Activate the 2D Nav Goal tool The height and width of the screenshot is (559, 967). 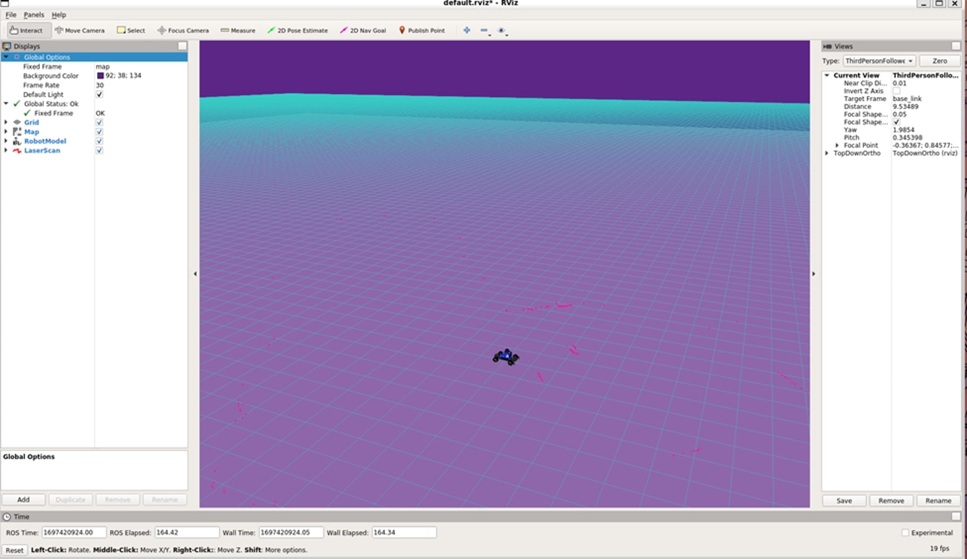[363, 30]
